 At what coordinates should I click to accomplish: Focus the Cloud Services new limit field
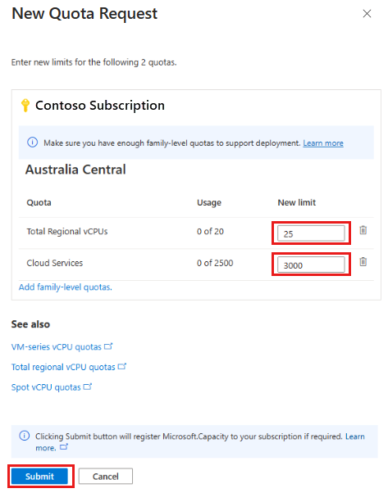pyautogui.click(x=311, y=265)
